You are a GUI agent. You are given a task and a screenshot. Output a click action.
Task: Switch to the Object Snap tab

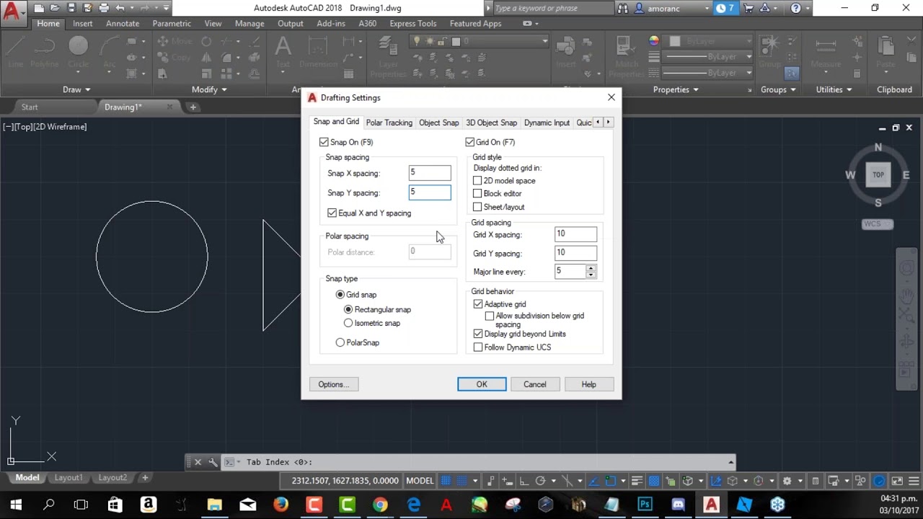click(x=438, y=123)
